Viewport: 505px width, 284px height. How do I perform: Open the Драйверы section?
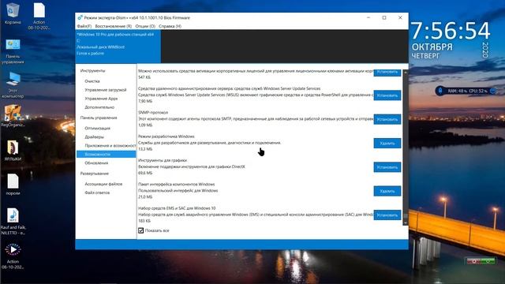[95, 136]
